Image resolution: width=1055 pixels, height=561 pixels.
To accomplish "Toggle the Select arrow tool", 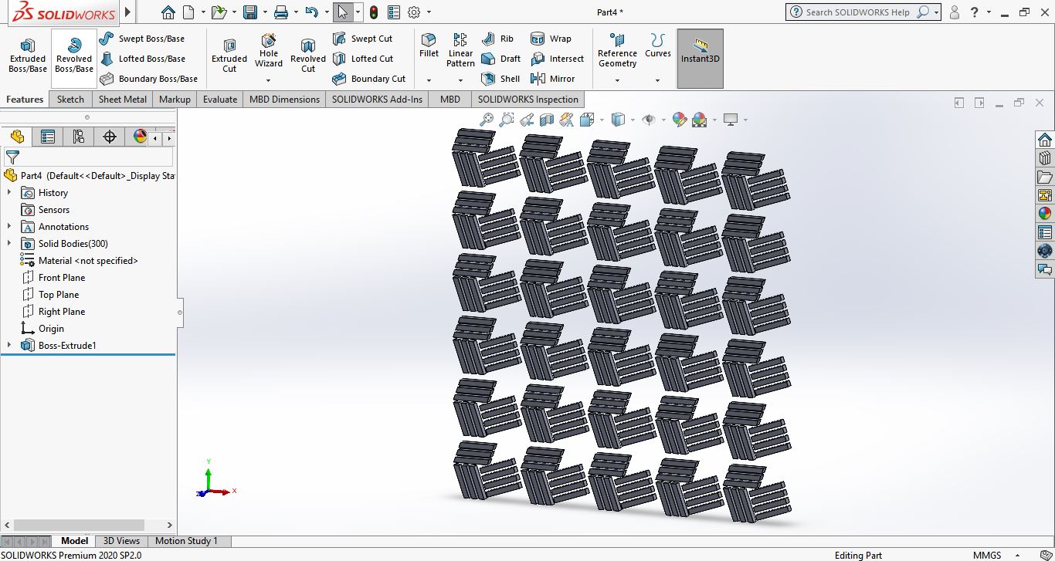I will [343, 12].
